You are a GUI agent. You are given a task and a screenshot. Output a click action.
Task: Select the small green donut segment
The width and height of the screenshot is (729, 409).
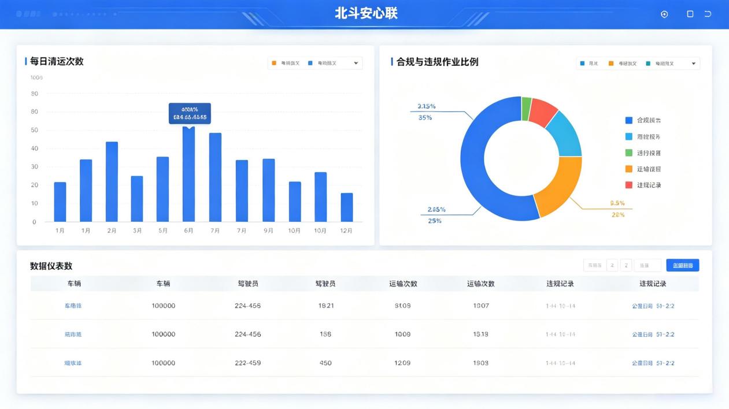click(x=526, y=108)
